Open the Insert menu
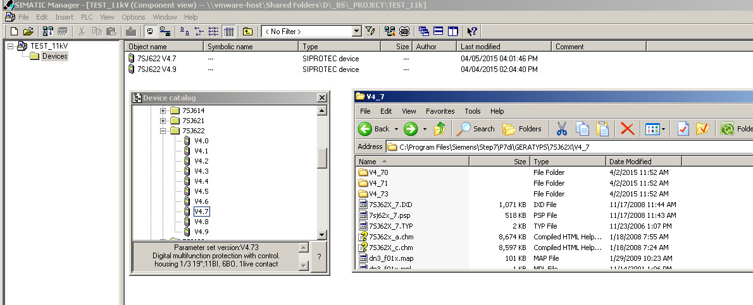 65,17
